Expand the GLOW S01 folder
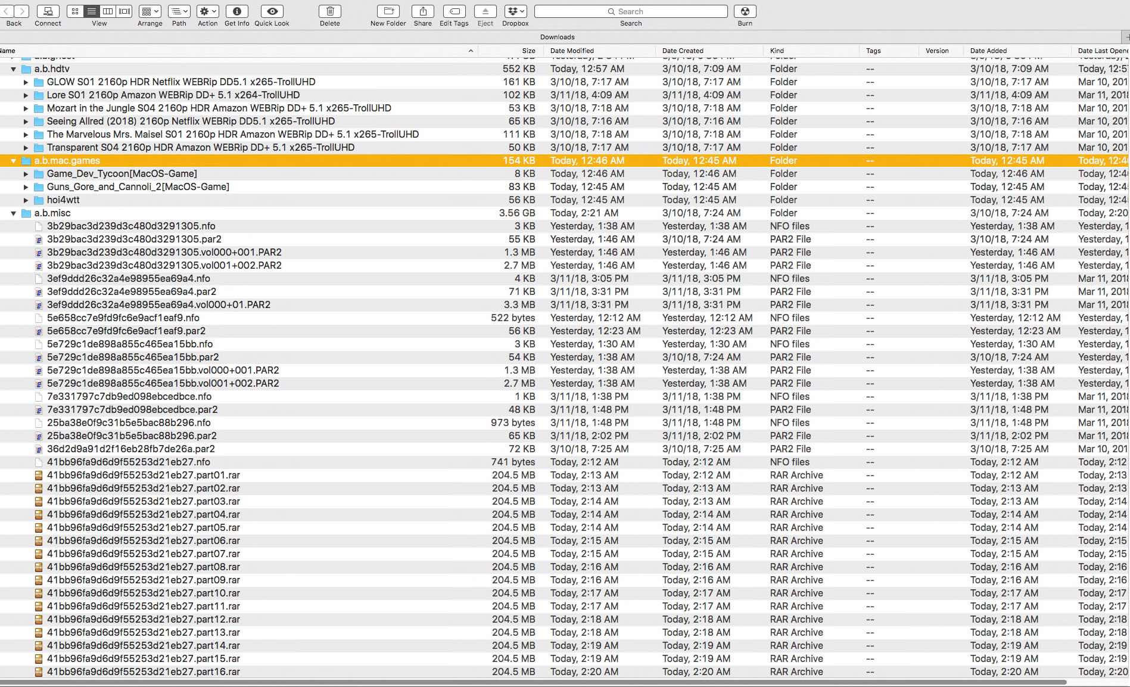 [26, 82]
